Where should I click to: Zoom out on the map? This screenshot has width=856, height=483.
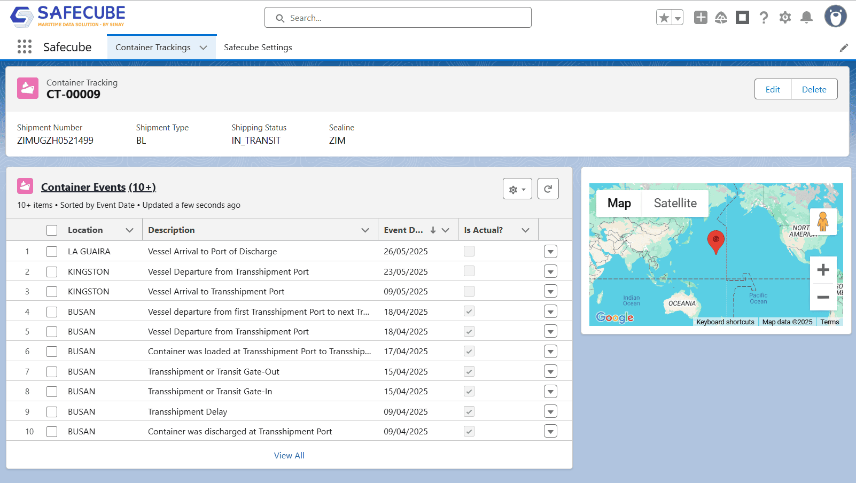click(x=823, y=297)
